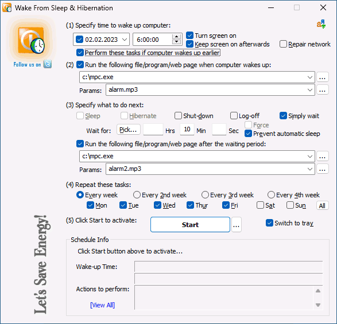Image resolution: width=337 pixels, height=324 pixels.
Task: Decrease time with the down spinner arrow
Action: pyautogui.click(x=176, y=42)
